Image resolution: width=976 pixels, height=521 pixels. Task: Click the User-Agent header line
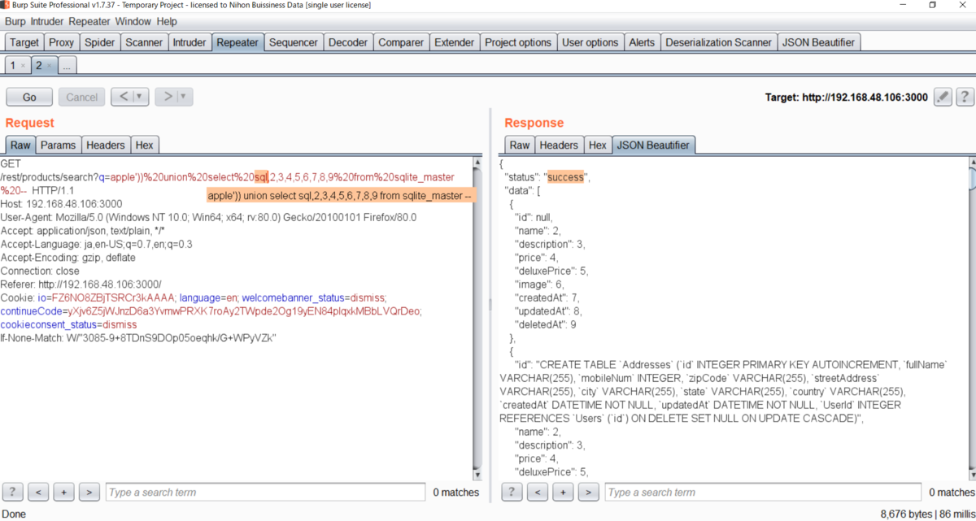pyautogui.click(x=208, y=217)
